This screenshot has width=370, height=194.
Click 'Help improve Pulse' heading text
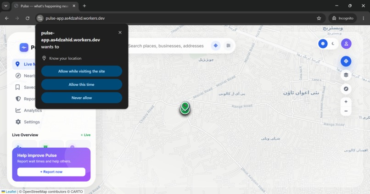(x=37, y=155)
